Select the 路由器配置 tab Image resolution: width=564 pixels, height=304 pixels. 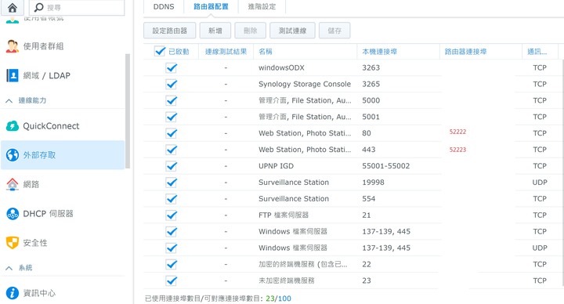point(211,7)
